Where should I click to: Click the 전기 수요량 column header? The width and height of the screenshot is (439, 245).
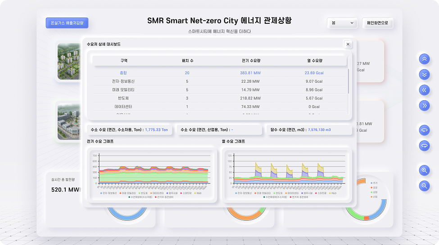(x=251, y=60)
